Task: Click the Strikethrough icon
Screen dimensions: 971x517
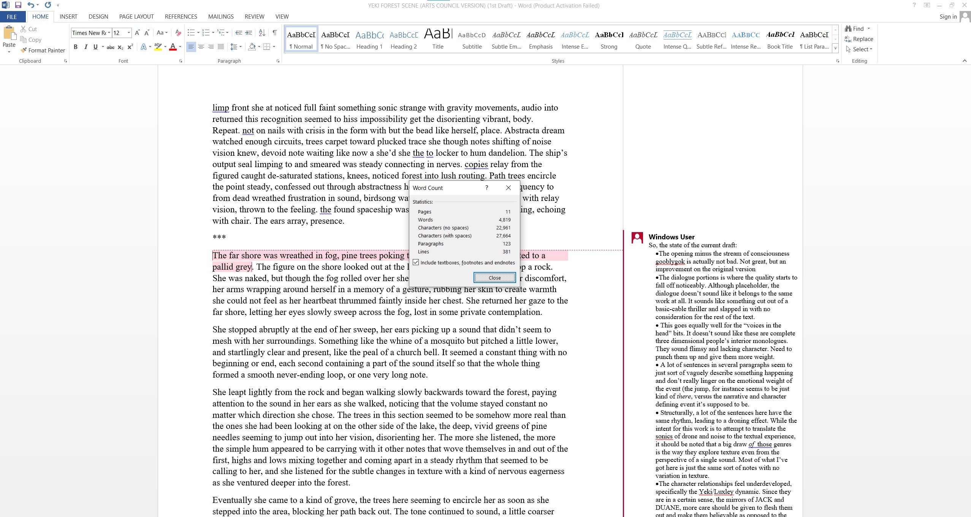Action: click(111, 47)
